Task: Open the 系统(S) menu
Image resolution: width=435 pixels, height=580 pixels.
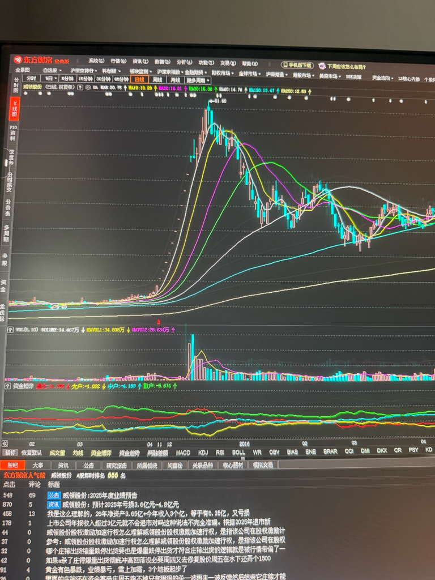Action: 96,61
